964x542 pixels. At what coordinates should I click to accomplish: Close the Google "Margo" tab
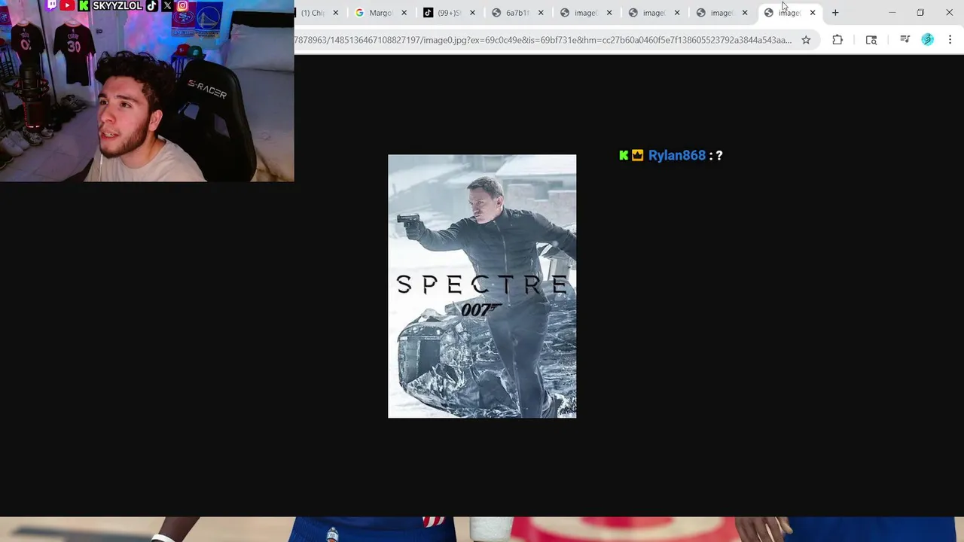click(404, 13)
